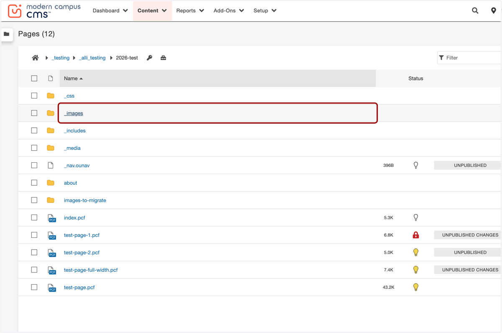Open the _nav.ounav file link

click(77, 165)
